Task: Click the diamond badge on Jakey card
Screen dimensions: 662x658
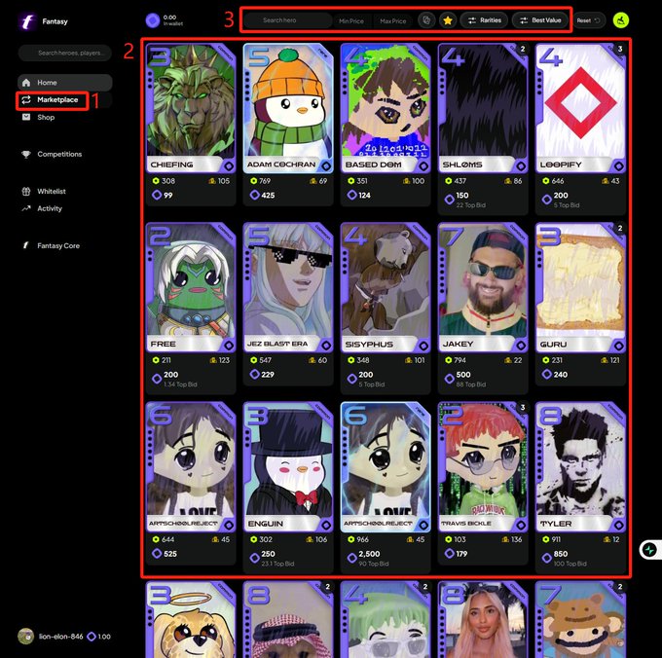Action: pos(521,346)
